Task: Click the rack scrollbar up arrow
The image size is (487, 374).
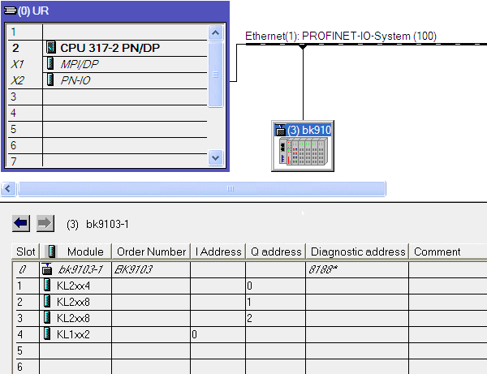Action: pyautogui.click(x=216, y=32)
